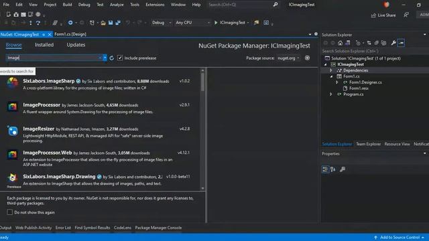The width and height of the screenshot is (429, 241).
Task: Click Property Pages wrench in Properties panel
Action: [343, 169]
